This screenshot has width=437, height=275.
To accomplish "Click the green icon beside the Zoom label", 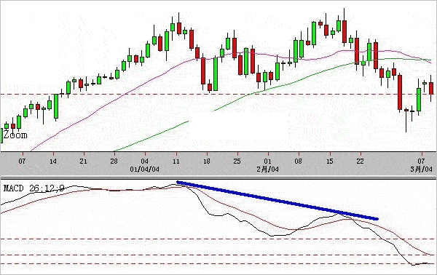I will [x=1, y=136].
